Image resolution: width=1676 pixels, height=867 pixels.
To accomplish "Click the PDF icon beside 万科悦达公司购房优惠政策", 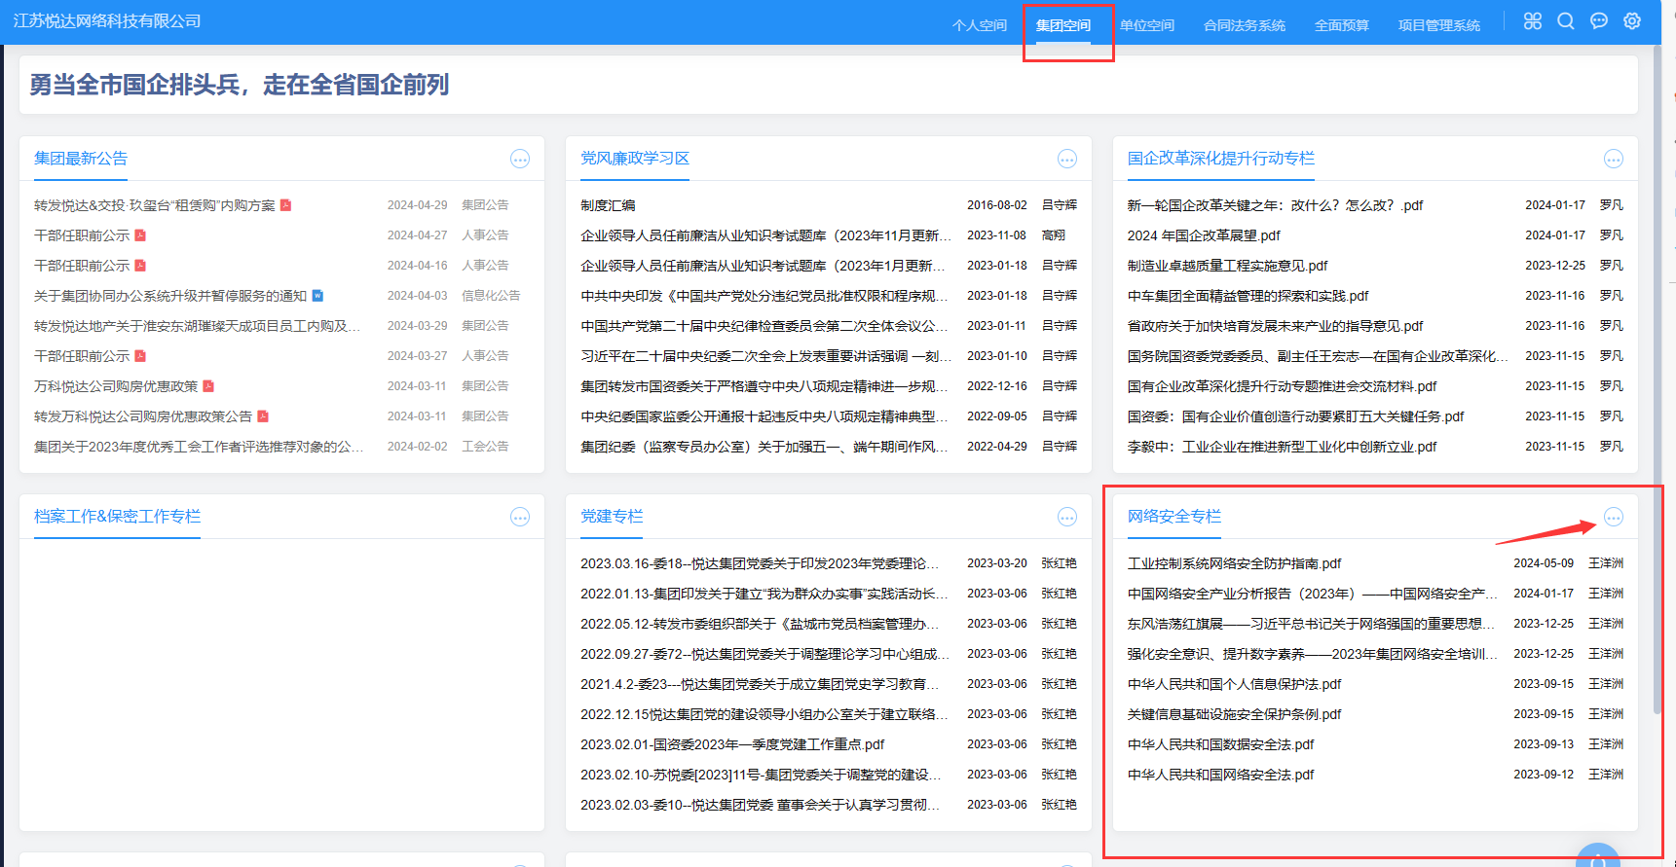I will point(208,386).
